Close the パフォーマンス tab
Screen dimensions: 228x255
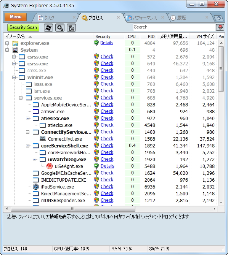(x=162, y=17)
